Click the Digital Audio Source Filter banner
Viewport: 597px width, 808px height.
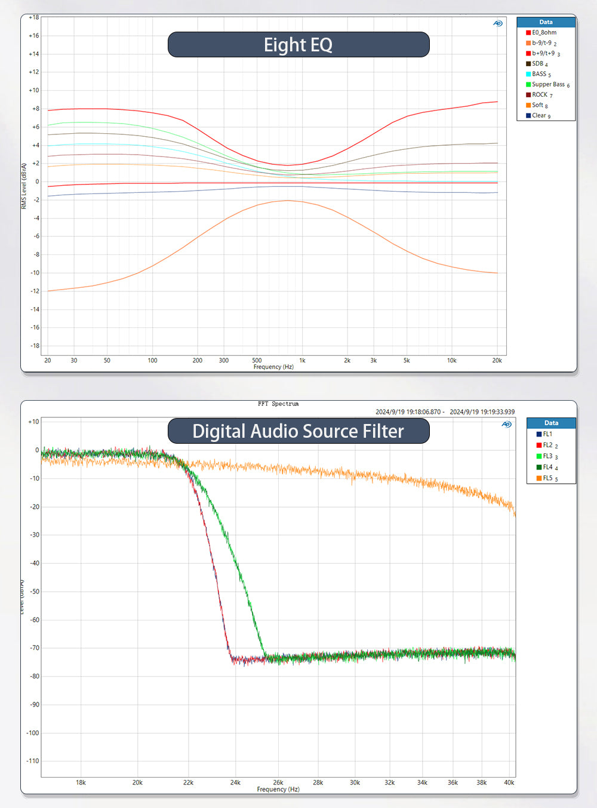click(298, 431)
